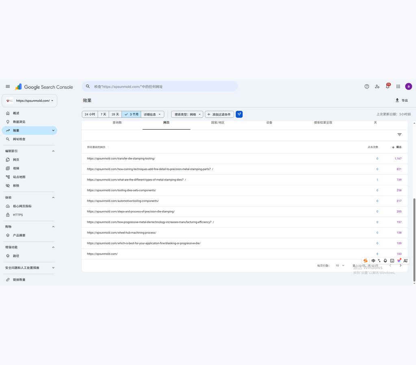Open 网址检查 URL inspection in sidebar
The width and height of the screenshot is (416, 365).
29,139
